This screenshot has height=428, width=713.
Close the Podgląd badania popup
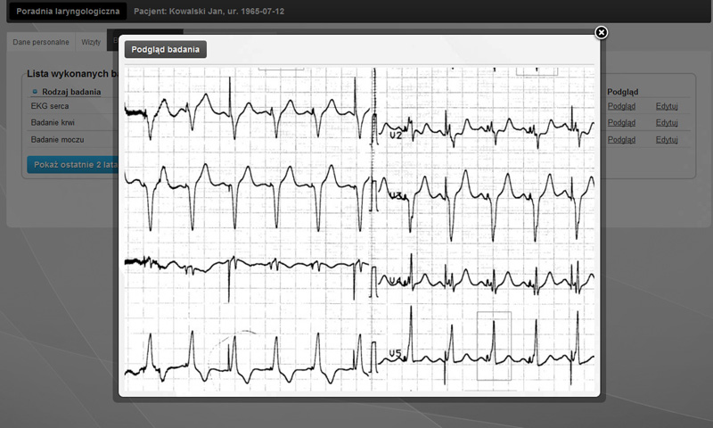click(x=601, y=32)
